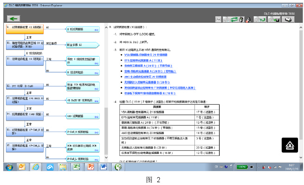304x185 pixels.
Task: Open keyless entry unit connector B (28-pin) link
Action: [147, 83]
